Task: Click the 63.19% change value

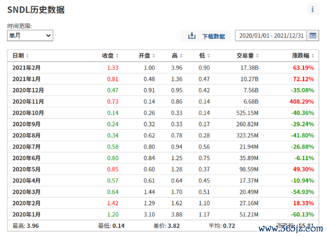Action: [304, 68]
